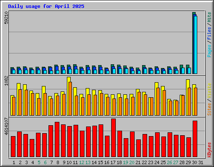The image size is (214, 167).
Task: Click the Pages legend label
Action: (209, 51)
